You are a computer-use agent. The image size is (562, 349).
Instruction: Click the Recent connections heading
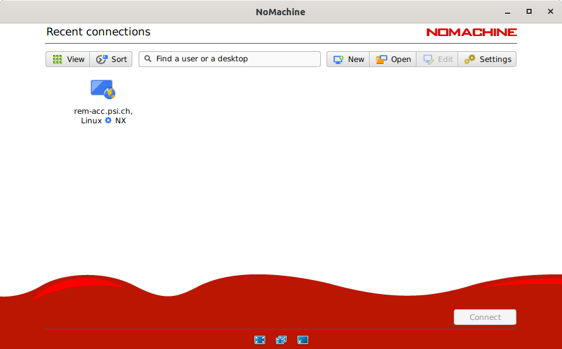tap(98, 32)
